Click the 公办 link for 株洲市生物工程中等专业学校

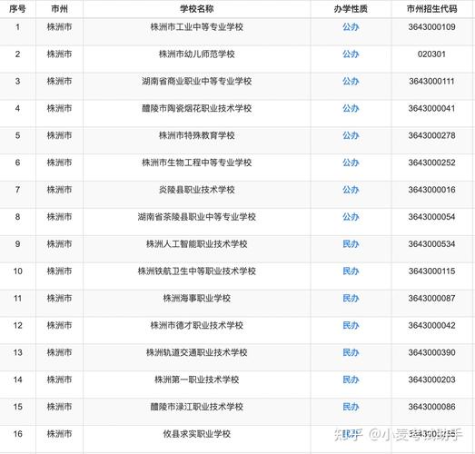(x=351, y=163)
